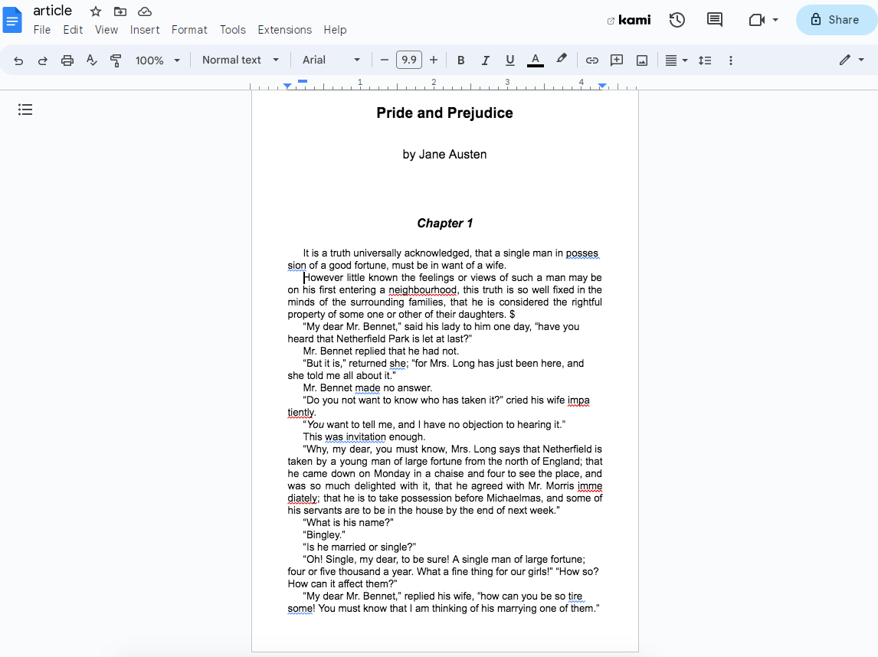Toggle bold formatting

pyautogui.click(x=460, y=60)
